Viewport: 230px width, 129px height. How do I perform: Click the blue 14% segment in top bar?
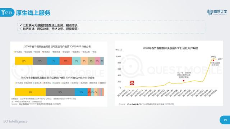[x=53, y=61]
